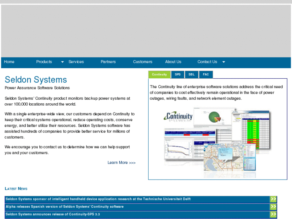This screenshot has height=219, width=292.
Task: Open the Alpha Spanish version news item
Action: (65, 207)
